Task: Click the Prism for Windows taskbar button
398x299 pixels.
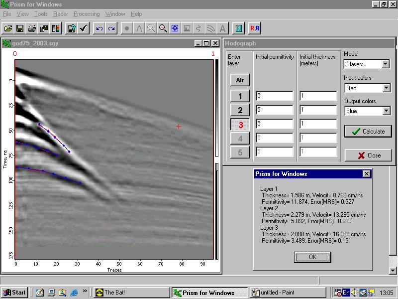Action: click(209, 293)
